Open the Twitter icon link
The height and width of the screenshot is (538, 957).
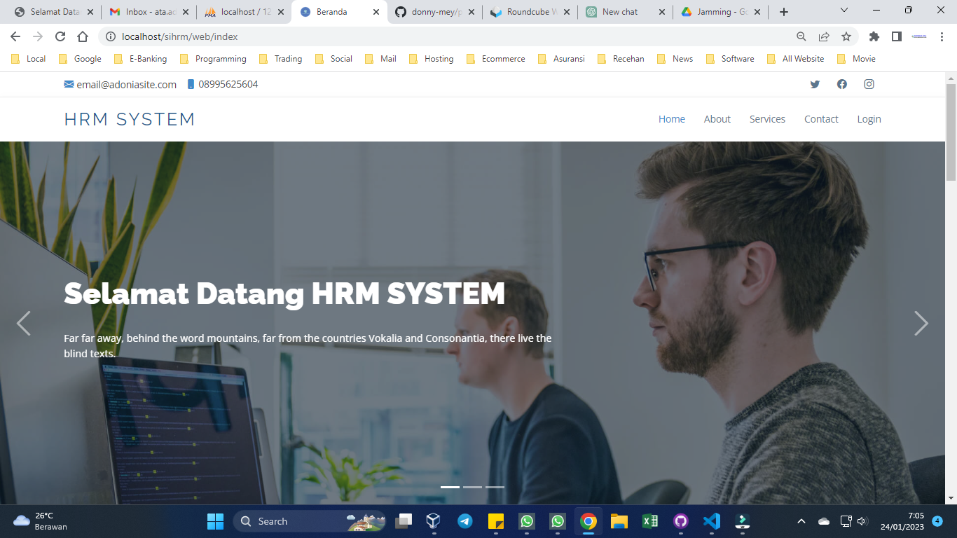point(815,84)
